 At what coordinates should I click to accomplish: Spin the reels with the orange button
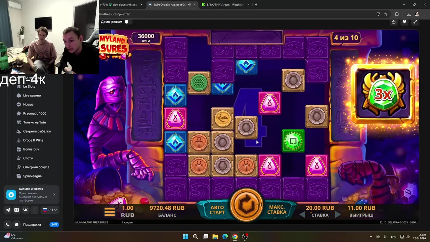[x=246, y=204]
